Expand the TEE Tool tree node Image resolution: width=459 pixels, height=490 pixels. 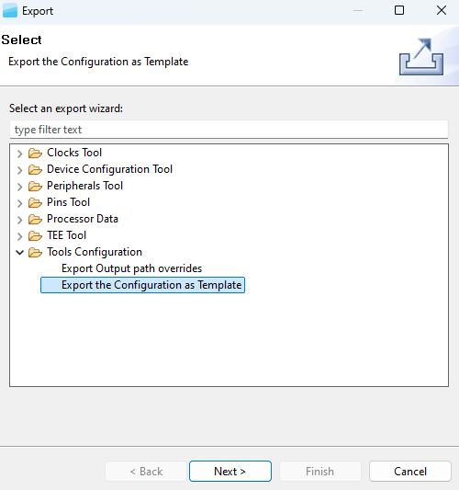(x=19, y=236)
